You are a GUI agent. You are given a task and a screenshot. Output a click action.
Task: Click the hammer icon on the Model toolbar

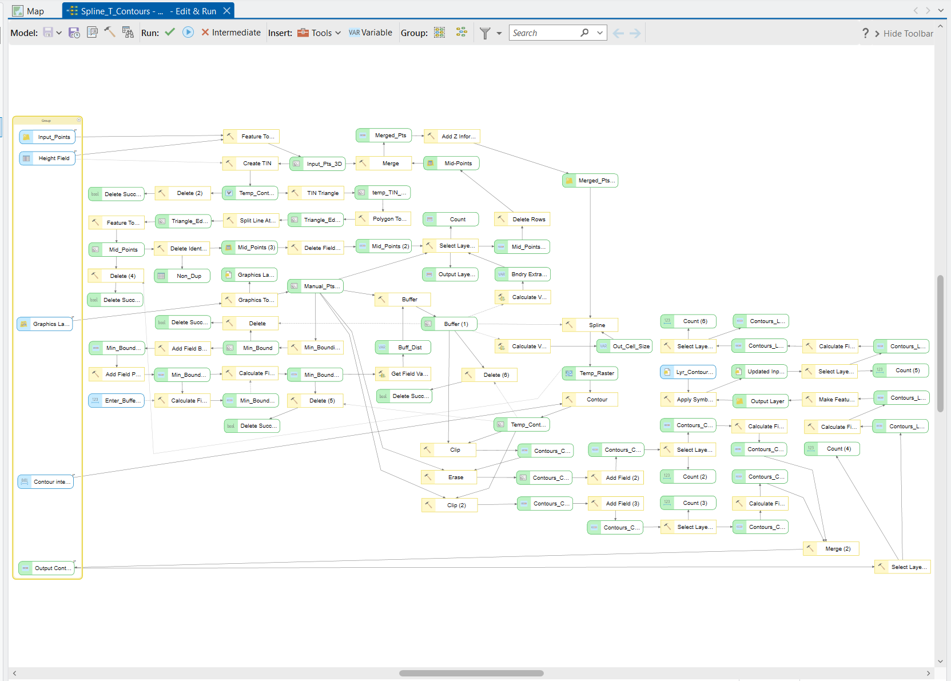[110, 33]
